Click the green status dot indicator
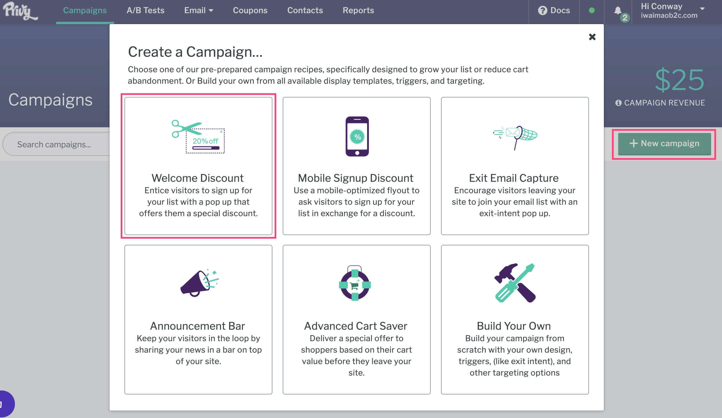This screenshot has height=418, width=722. pyautogui.click(x=592, y=11)
